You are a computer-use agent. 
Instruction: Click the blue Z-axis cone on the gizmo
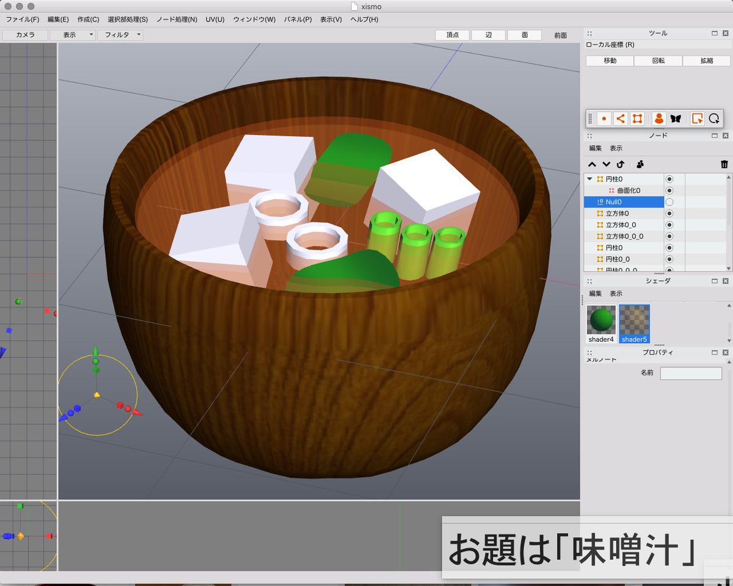(63, 419)
